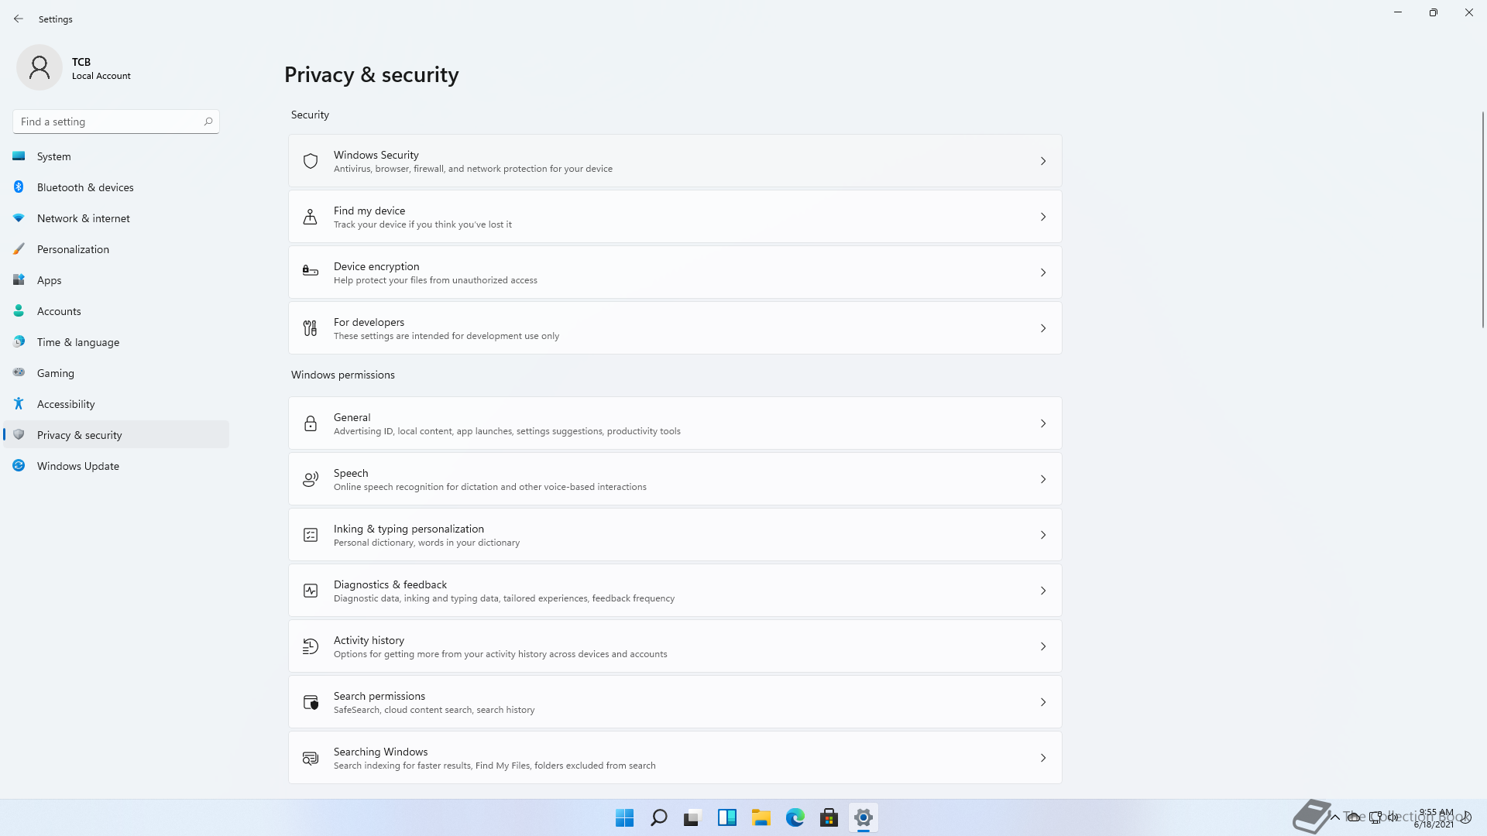Viewport: 1487px width, 836px height.
Task: Click the back arrow in Settings title bar
Action: point(19,19)
